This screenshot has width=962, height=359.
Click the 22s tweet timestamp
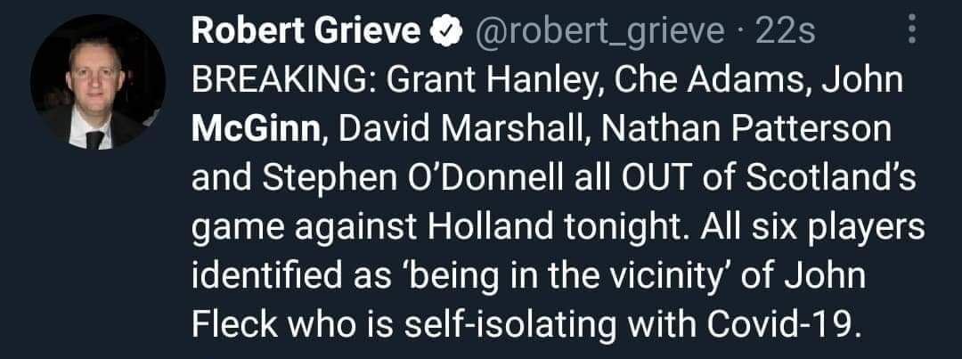click(x=784, y=33)
